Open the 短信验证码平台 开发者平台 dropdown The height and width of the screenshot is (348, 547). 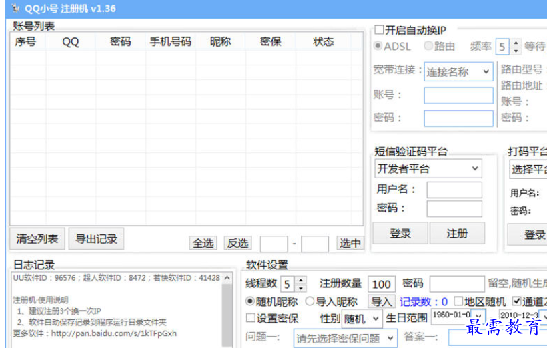428,169
